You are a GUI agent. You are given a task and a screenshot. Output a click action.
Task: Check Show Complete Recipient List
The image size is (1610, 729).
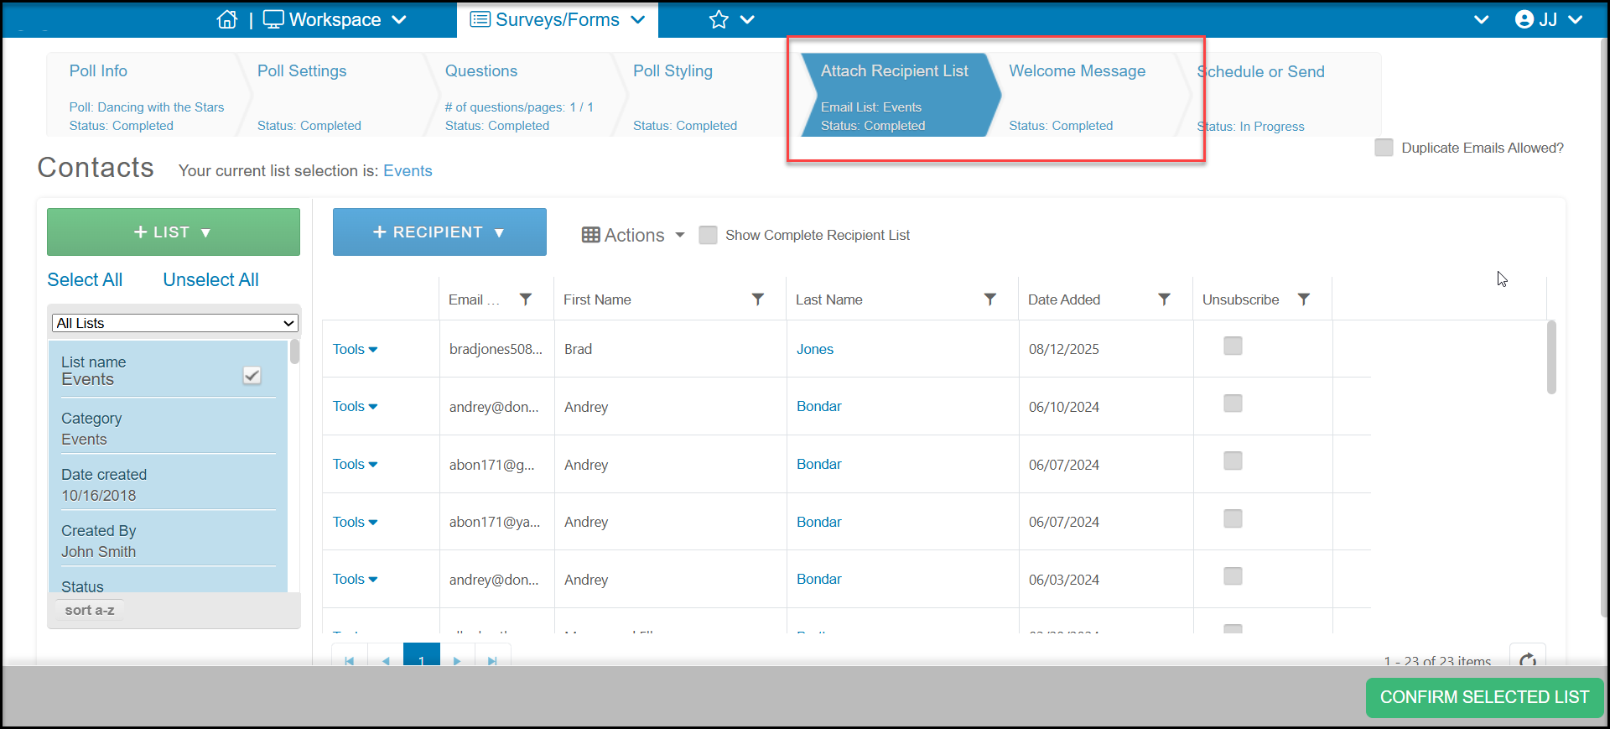point(709,235)
